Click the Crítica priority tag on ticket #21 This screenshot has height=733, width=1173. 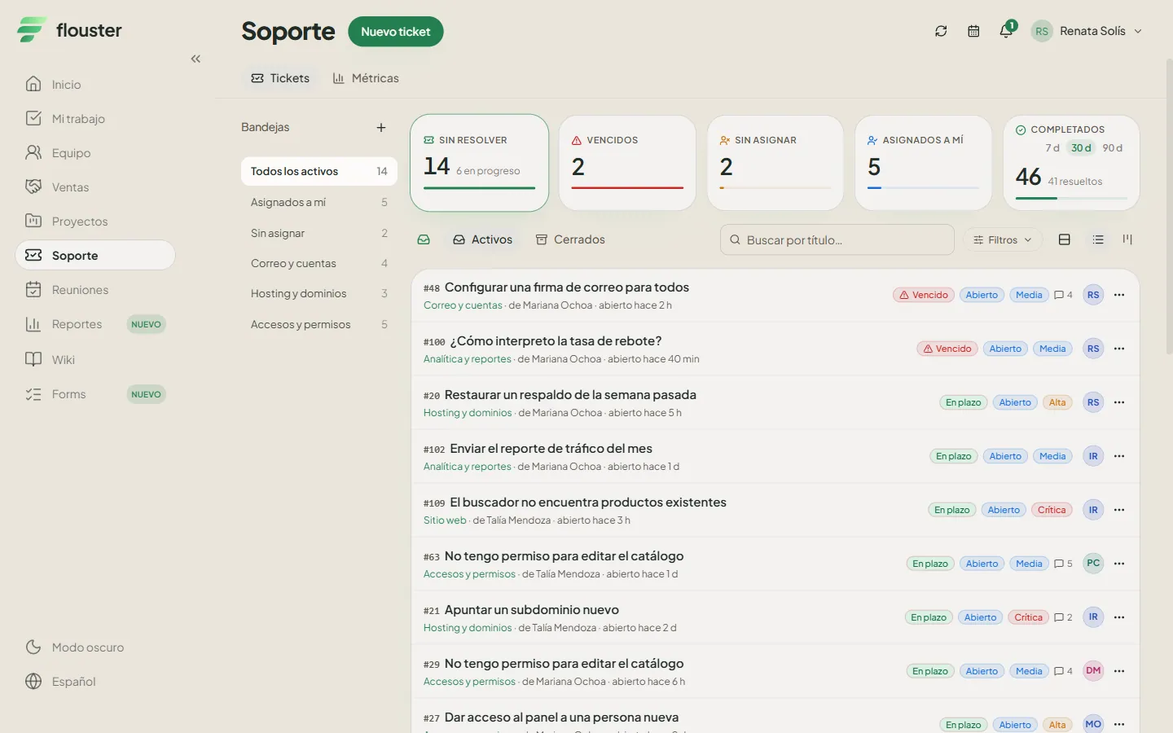pos(1028,617)
